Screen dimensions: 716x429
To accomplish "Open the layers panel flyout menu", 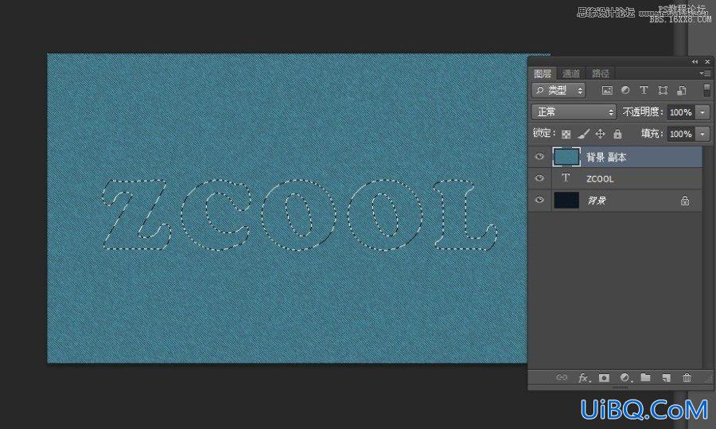I will pos(705,73).
